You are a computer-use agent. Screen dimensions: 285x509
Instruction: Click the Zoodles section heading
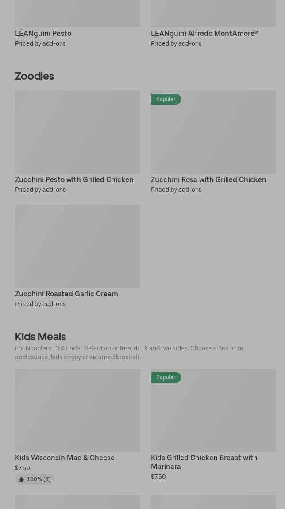35,76
